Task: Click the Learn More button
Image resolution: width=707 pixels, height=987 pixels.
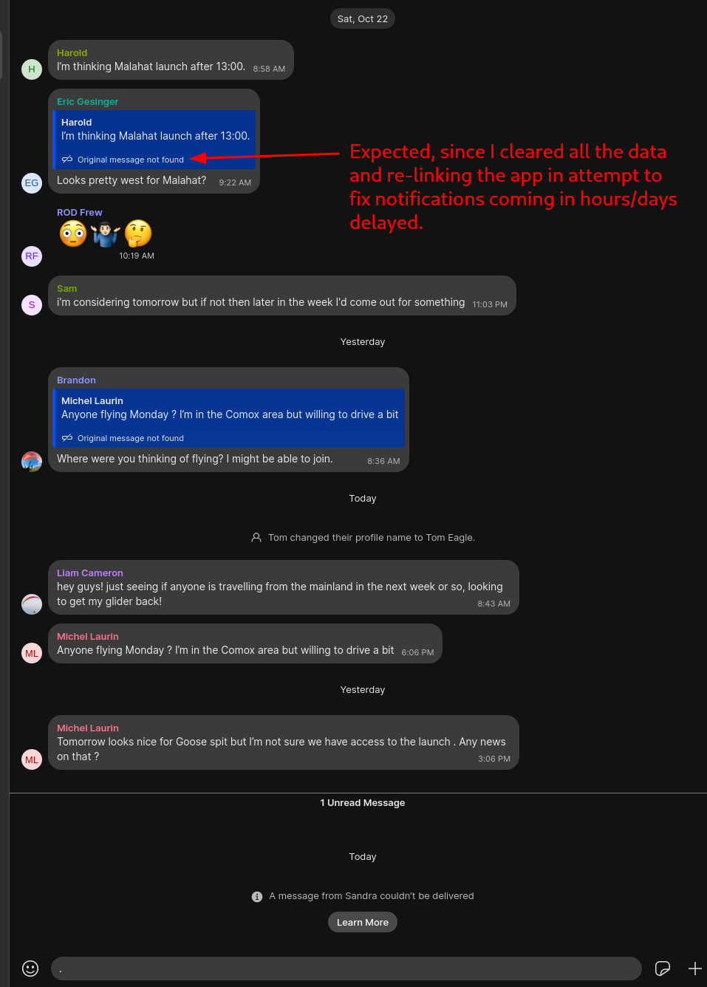Action: (362, 922)
